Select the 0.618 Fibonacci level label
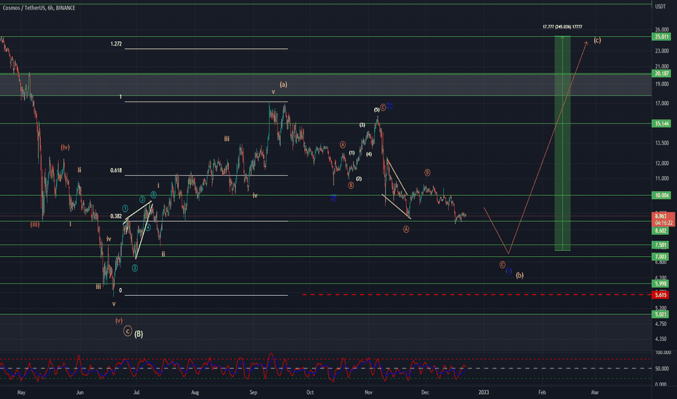Image resolution: width=677 pixels, height=399 pixels. tap(116, 170)
